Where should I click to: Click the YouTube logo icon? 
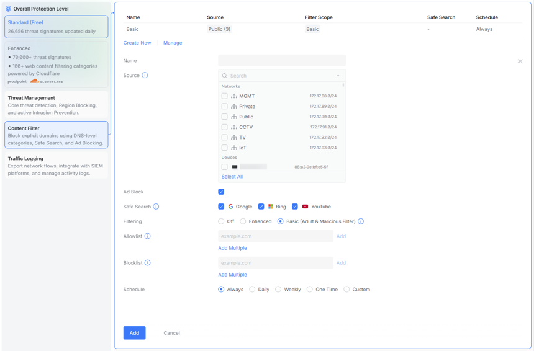305,207
